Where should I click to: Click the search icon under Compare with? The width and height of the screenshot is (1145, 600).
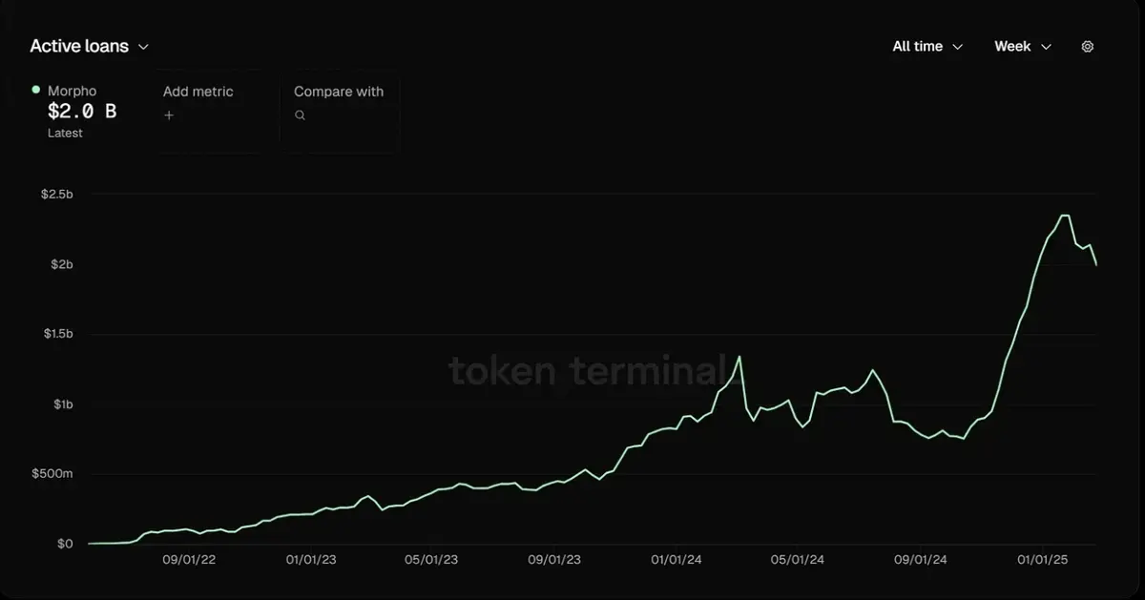[300, 115]
